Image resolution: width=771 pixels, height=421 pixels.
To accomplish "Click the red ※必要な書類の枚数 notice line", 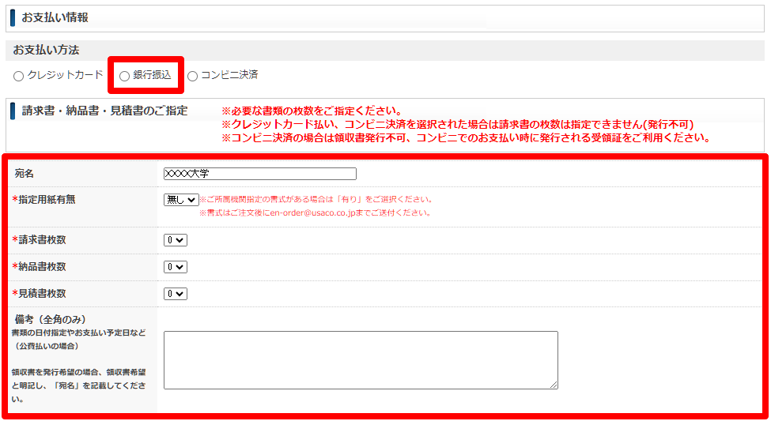I will click(312, 111).
